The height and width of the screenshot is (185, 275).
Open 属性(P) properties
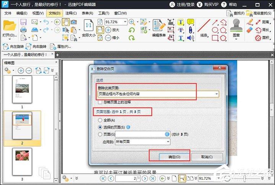click(x=60, y=47)
